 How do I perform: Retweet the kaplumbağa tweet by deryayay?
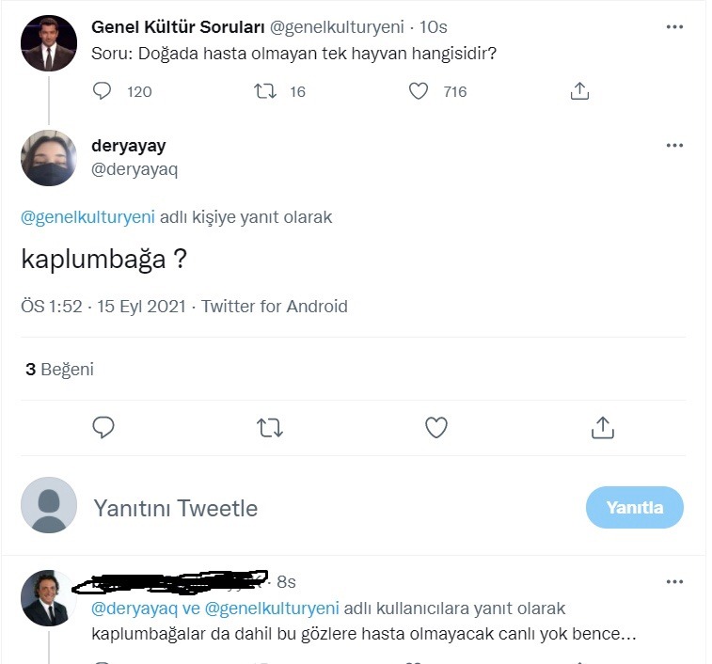point(270,428)
